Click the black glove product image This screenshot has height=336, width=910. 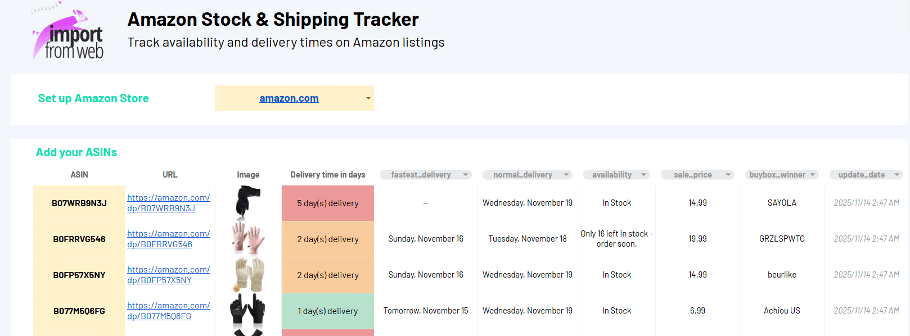[247, 202]
